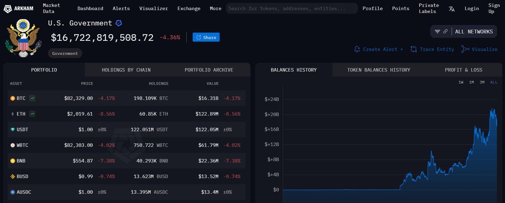Click the link chain icon beside ALL NETWORKS
505x203 pixels.
(x=445, y=32)
